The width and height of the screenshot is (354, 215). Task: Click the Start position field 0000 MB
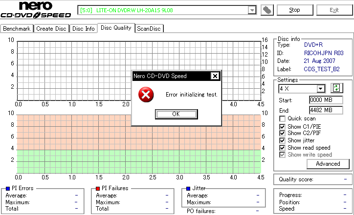pos(326,100)
